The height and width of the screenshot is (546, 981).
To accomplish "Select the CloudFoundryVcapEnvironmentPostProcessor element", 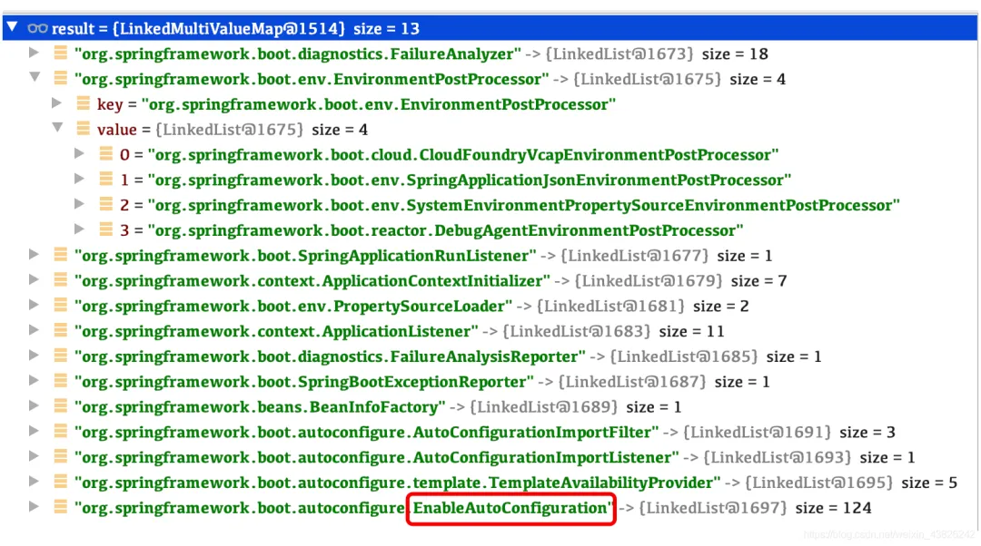I will [462, 155].
